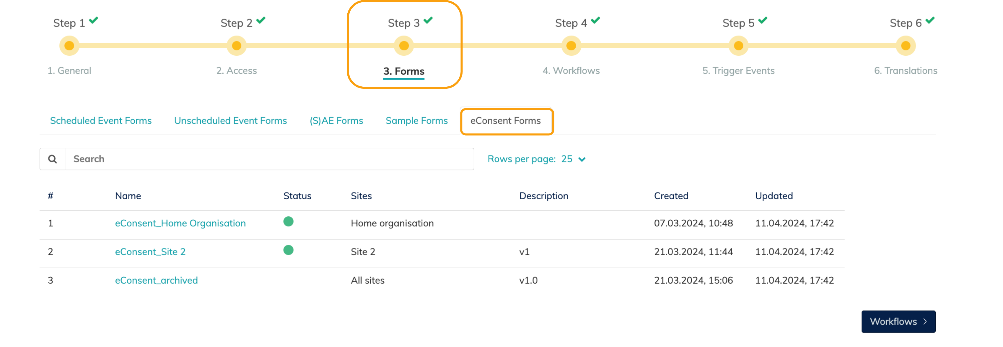Open the Unscheduled Event Forms tab

230,121
